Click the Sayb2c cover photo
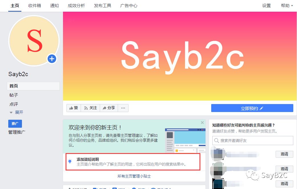This screenshot has width=297, height=189. point(180,56)
